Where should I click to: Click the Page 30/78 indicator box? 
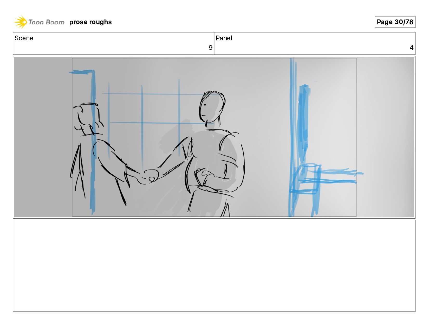395,22
